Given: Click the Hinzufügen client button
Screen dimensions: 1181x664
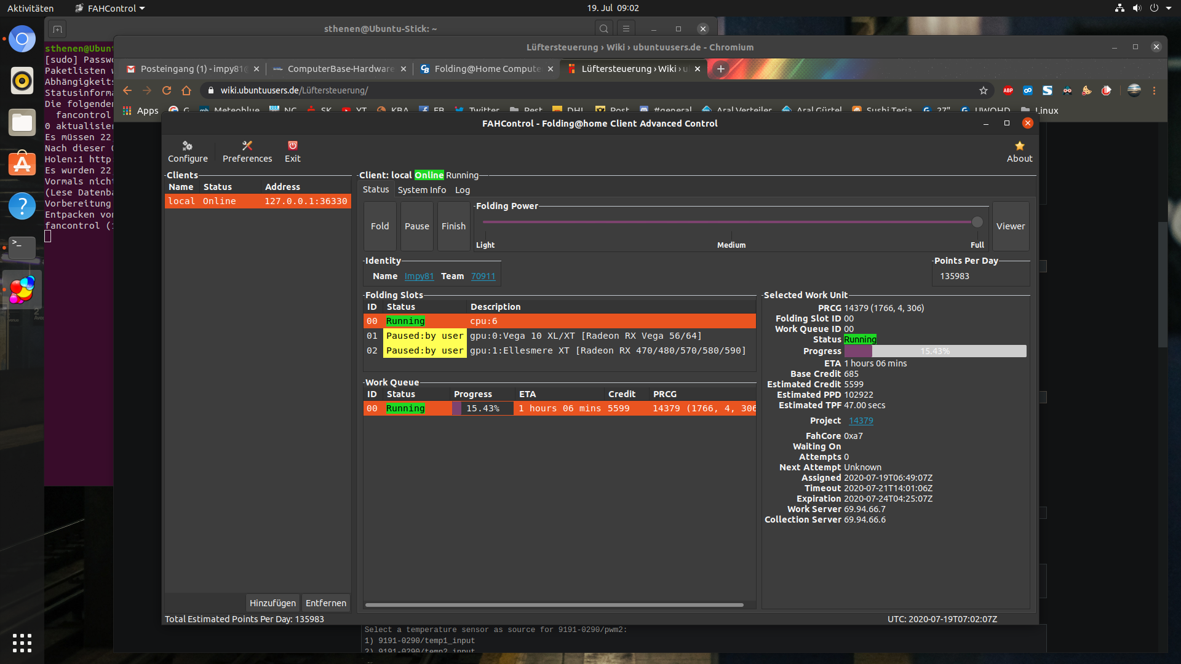Looking at the screenshot, I should (272, 603).
